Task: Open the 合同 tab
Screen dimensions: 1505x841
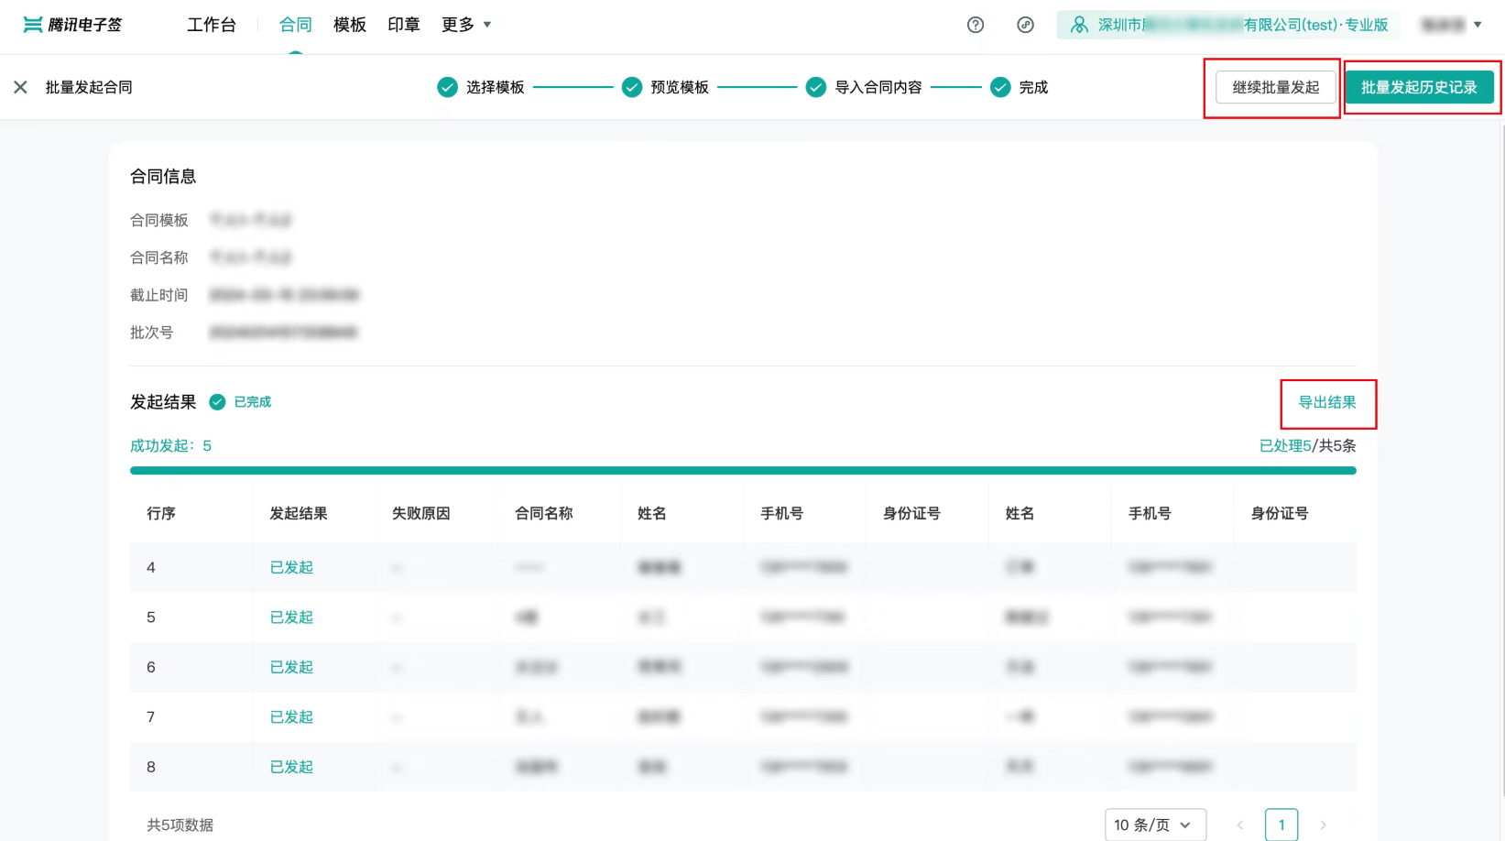Action: click(295, 25)
